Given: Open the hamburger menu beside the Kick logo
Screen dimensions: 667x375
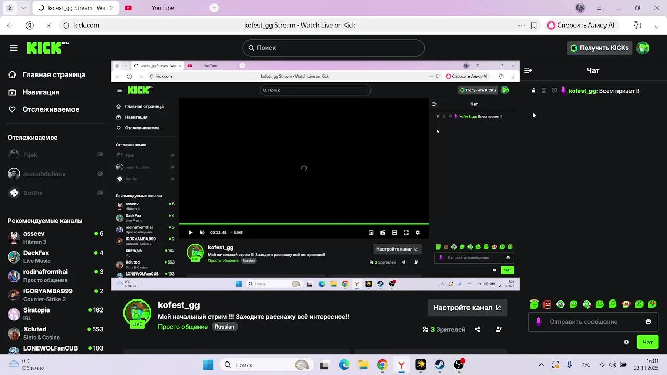Looking at the screenshot, I should 14,48.
